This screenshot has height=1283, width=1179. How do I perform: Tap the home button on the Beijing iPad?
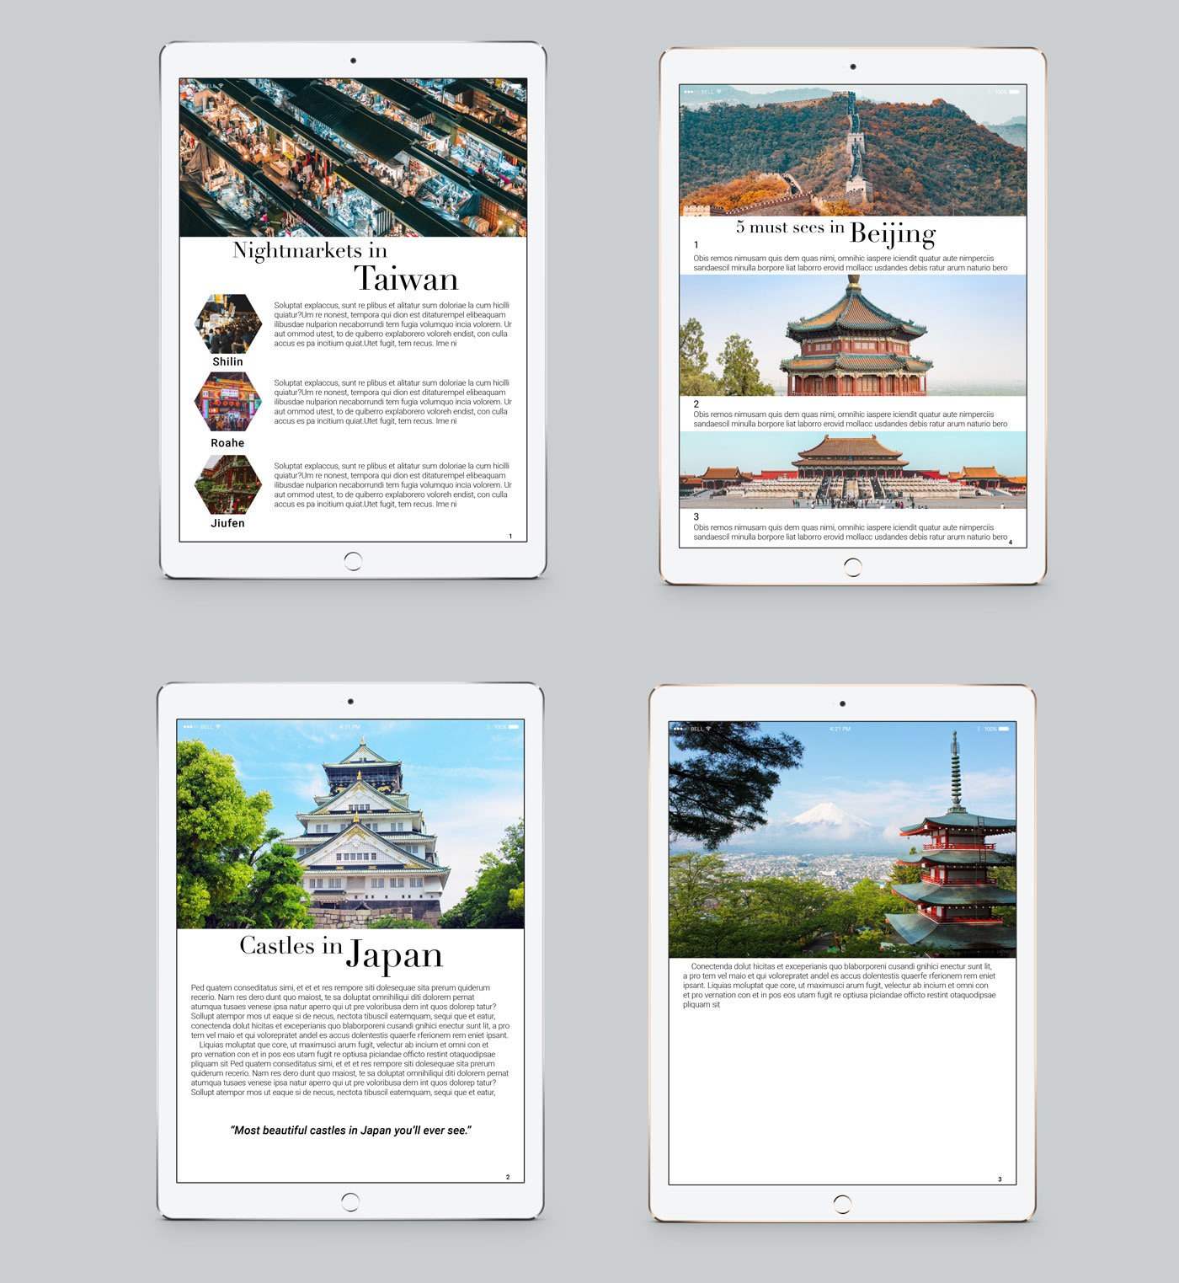[852, 567]
